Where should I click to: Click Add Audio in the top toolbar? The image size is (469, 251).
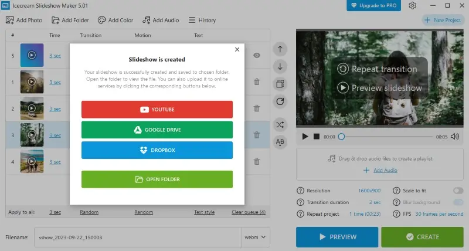click(161, 20)
